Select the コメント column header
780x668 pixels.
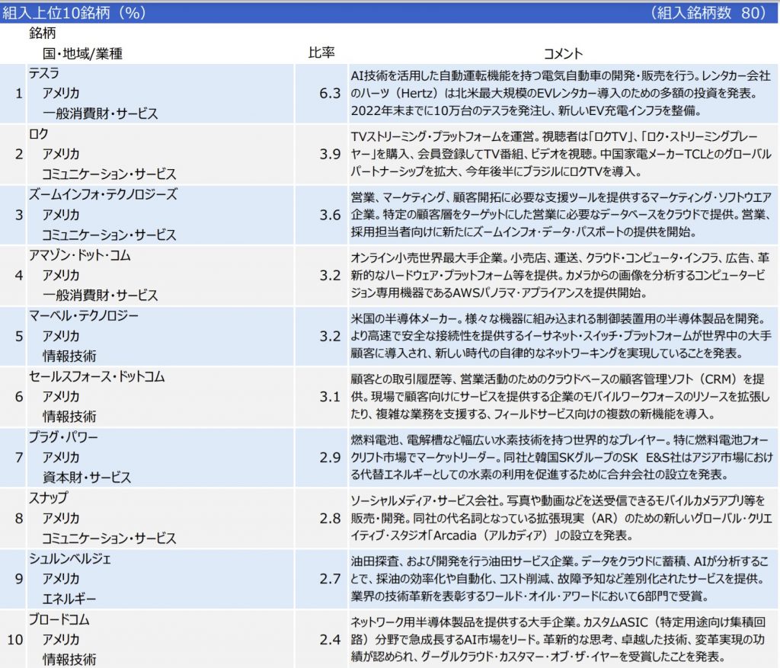563,54
